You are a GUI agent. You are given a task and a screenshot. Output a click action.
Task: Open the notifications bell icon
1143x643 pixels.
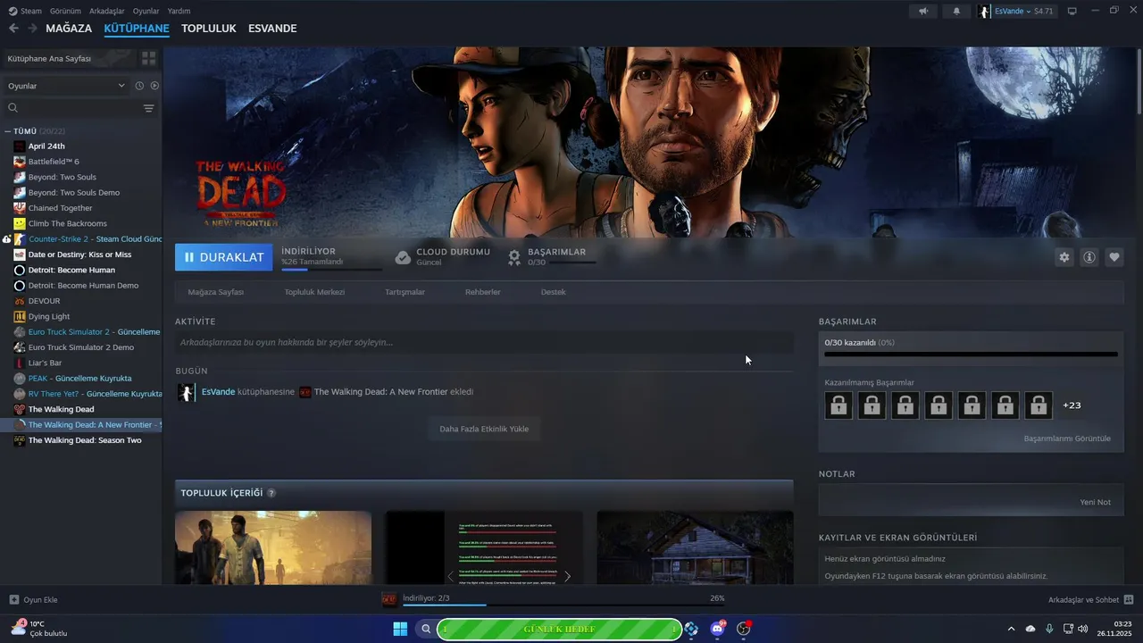[x=956, y=11]
